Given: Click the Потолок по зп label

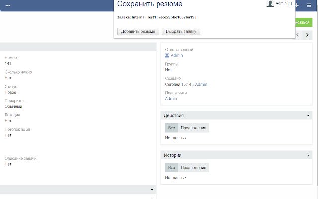Looking at the screenshot, I should pyautogui.click(x=17, y=129).
